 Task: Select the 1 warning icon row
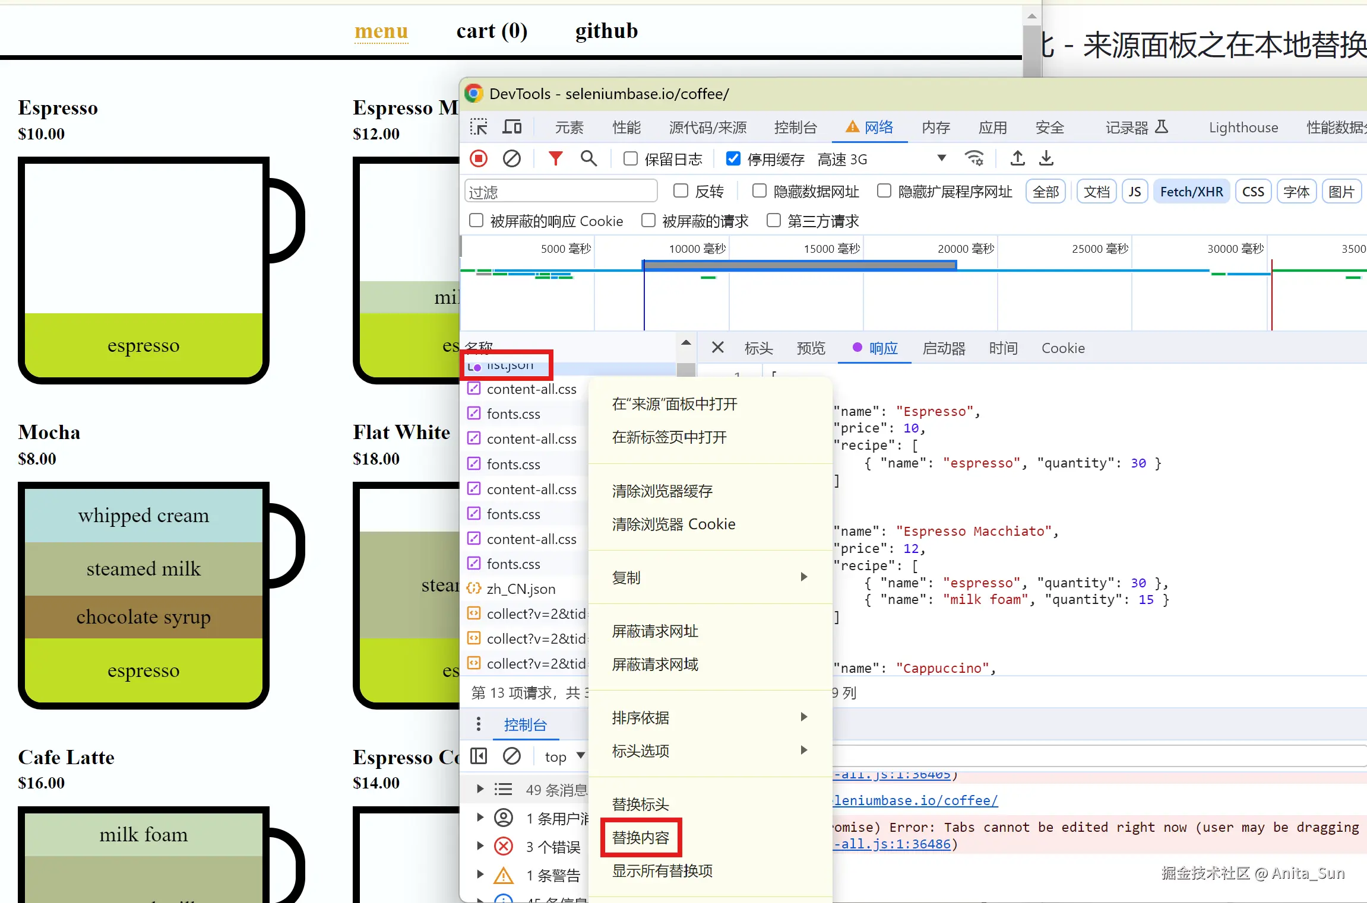pos(504,875)
